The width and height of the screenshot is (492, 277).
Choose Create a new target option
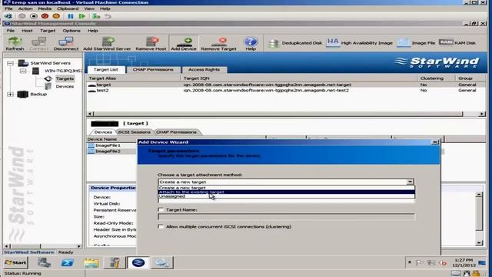point(286,188)
